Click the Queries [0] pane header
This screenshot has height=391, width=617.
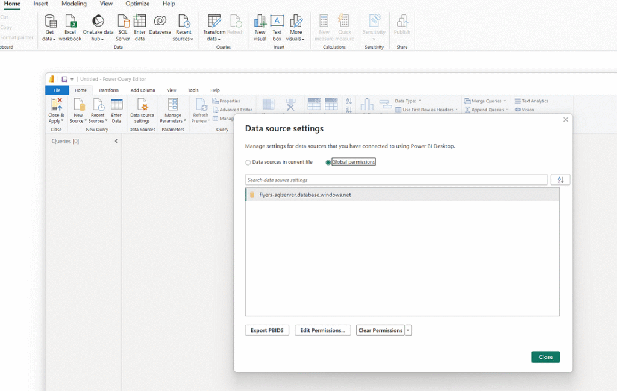(65, 141)
